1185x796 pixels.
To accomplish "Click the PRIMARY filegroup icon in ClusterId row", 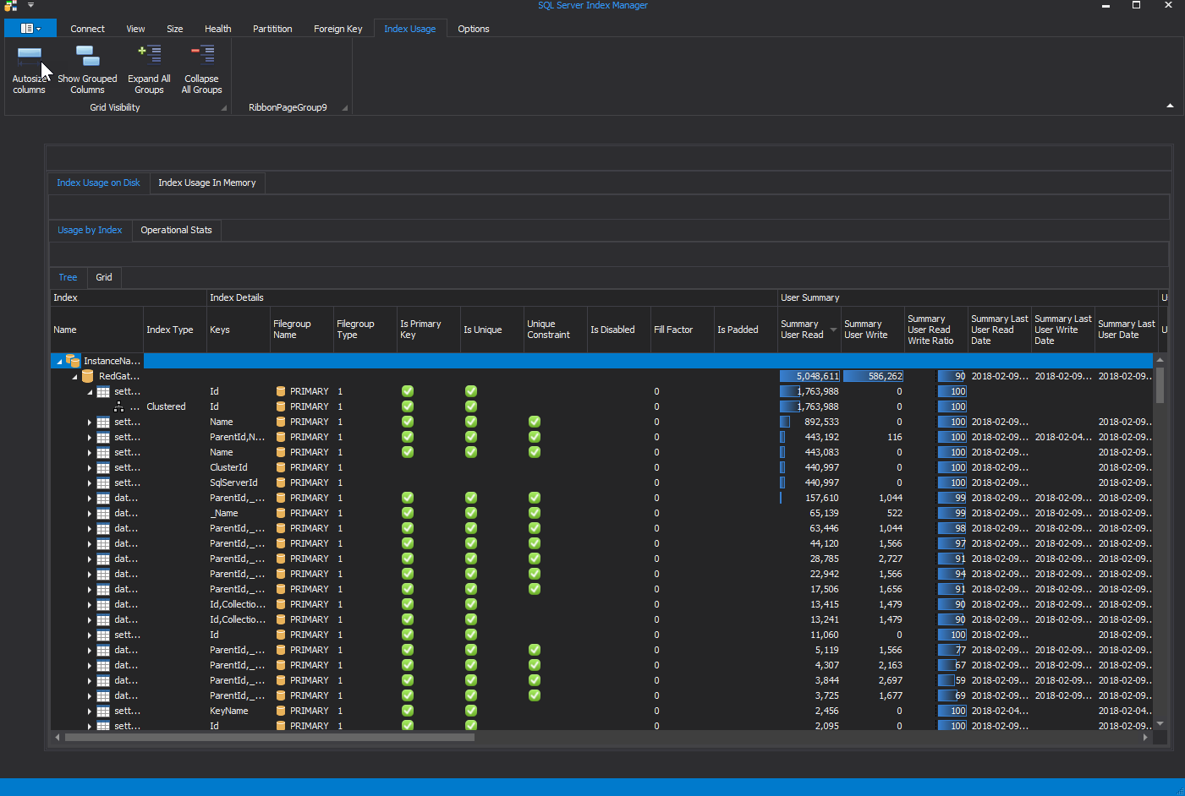I will coord(281,467).
